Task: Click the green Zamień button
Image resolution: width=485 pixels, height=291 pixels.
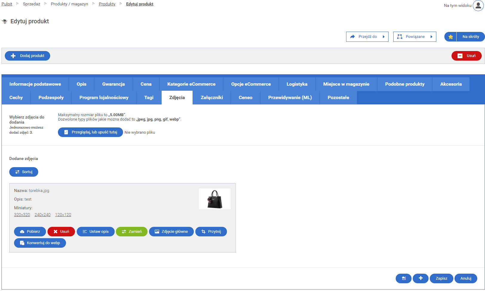Action: [132, 232]
